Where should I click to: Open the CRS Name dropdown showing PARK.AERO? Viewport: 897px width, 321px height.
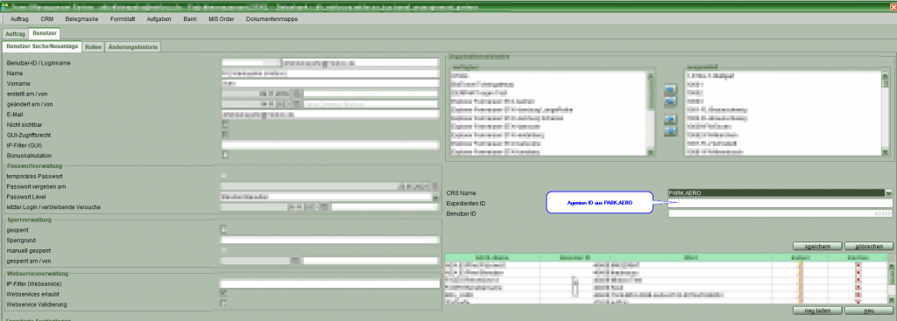(x=888, y=193)
